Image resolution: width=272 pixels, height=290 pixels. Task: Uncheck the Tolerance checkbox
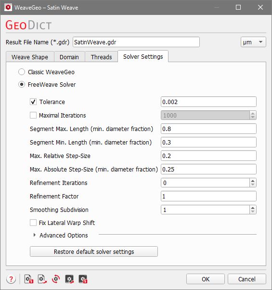pyautogui.click(x=33, y=102)
